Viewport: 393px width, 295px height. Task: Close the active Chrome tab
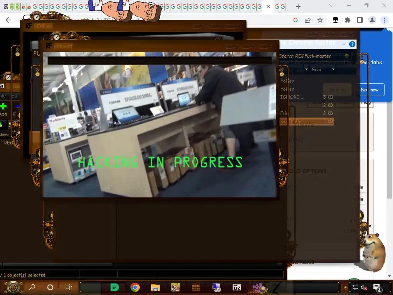pyautogui.click(x=268, y=7)
